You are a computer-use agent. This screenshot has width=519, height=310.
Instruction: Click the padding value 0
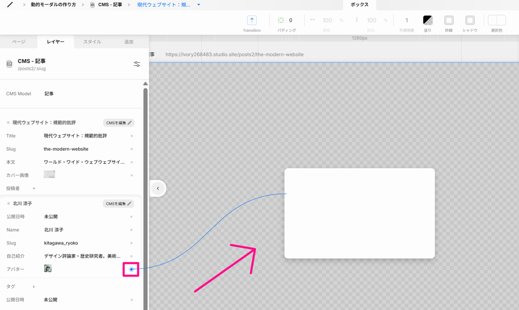point(291,20)
